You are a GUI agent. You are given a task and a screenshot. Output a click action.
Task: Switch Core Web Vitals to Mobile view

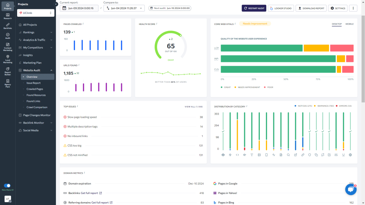coord(350,24)
